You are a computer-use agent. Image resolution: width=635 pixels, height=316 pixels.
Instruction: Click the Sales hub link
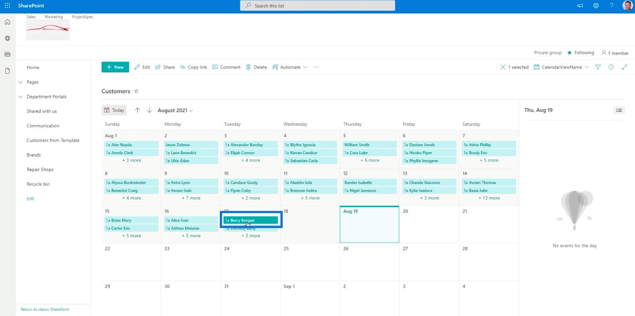[31, 17]
